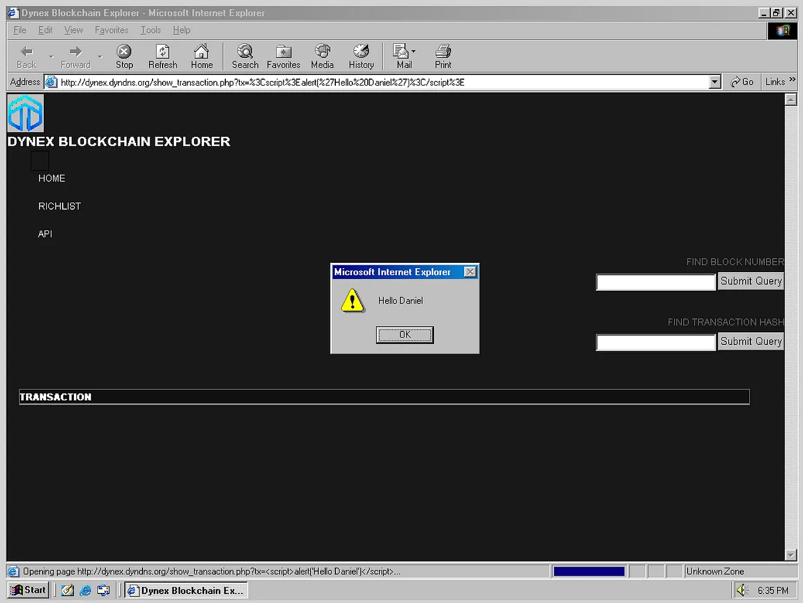Open the Tools menu
The image size is (803, 603).
coord(151,30)
